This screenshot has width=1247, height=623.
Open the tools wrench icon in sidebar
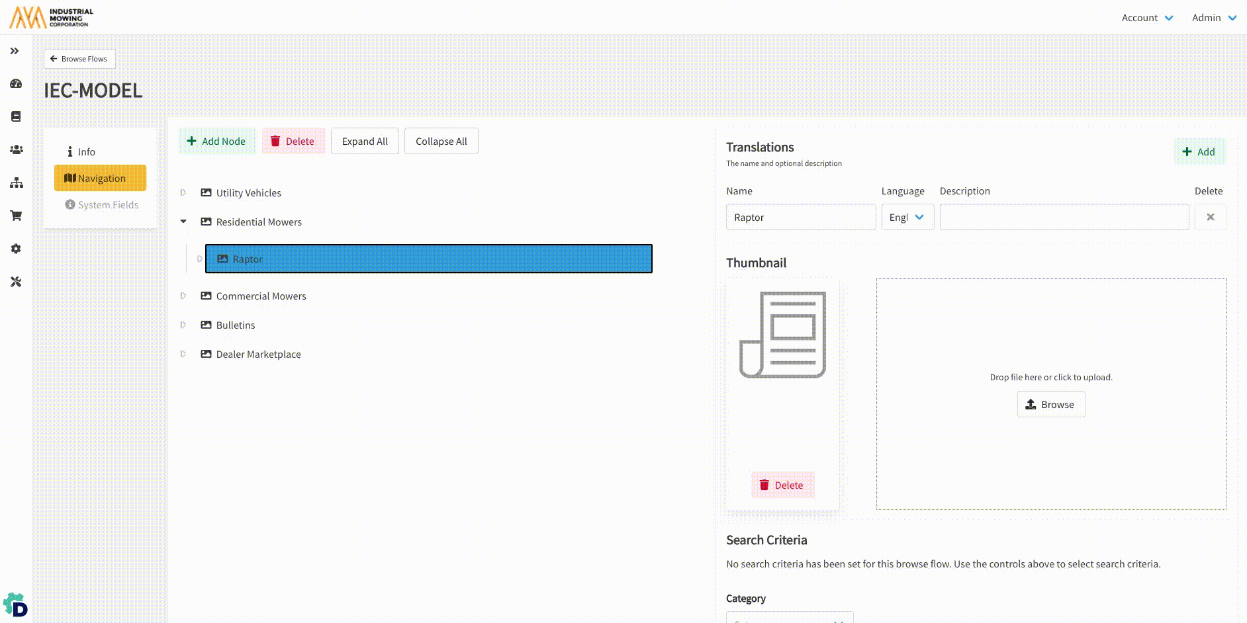(x=16, y=282)
